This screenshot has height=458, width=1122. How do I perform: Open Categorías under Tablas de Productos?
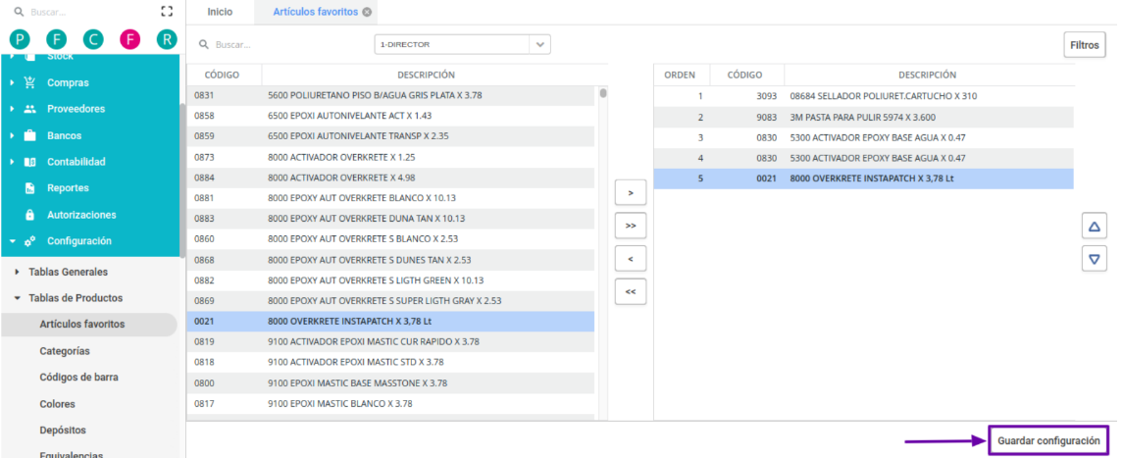pos(65,351)
